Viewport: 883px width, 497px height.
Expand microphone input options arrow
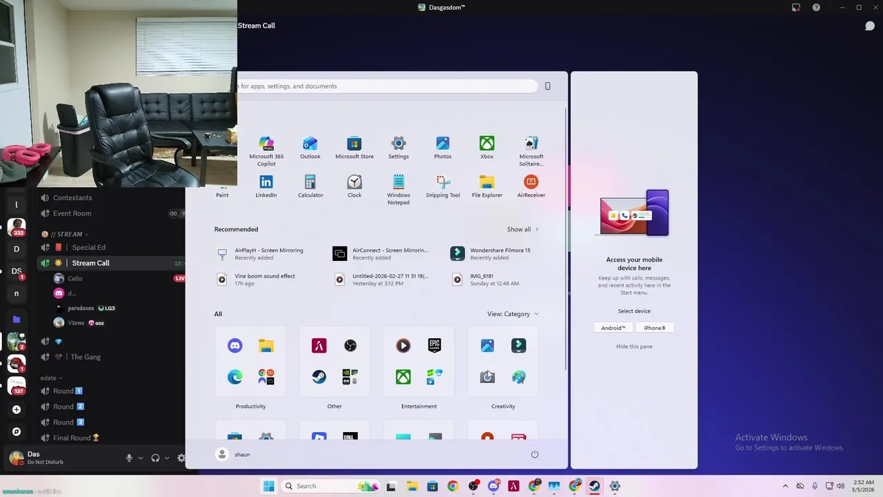pyautogui.click(x=141, y=458)
